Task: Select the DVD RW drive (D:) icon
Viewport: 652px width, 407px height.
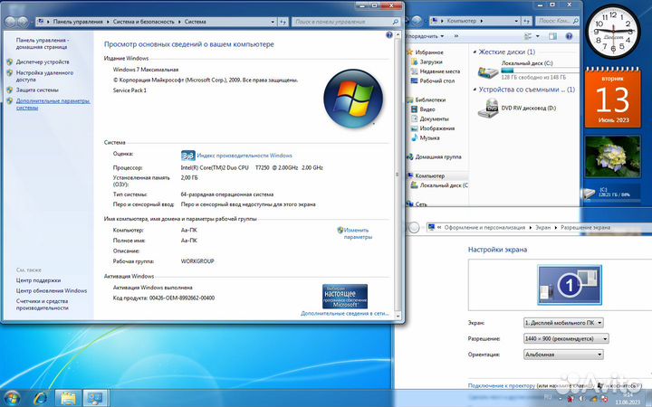Action: point(488,109)
